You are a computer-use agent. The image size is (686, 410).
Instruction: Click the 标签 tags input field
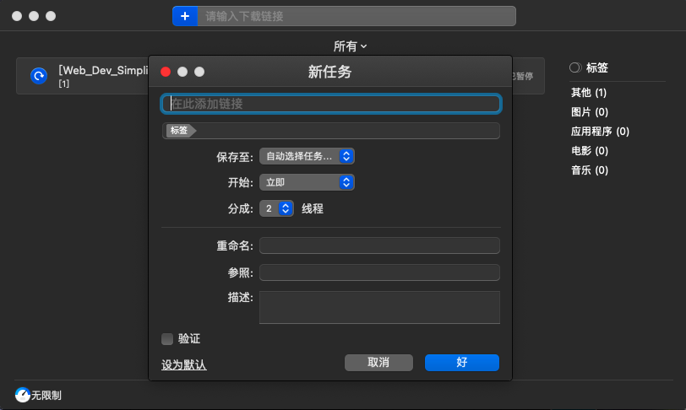tap(331, 131)
